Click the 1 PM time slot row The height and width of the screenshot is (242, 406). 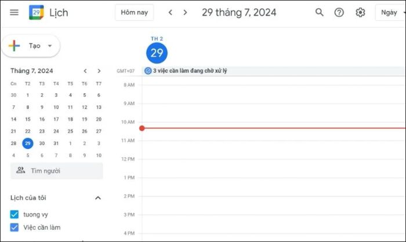(x=274, y=187)
